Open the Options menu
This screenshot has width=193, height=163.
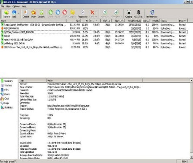[16, 6]
